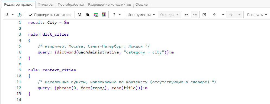Click the comment about населенные пункты
The width and height of the screenshot is (270, 104).
point(127,82)
